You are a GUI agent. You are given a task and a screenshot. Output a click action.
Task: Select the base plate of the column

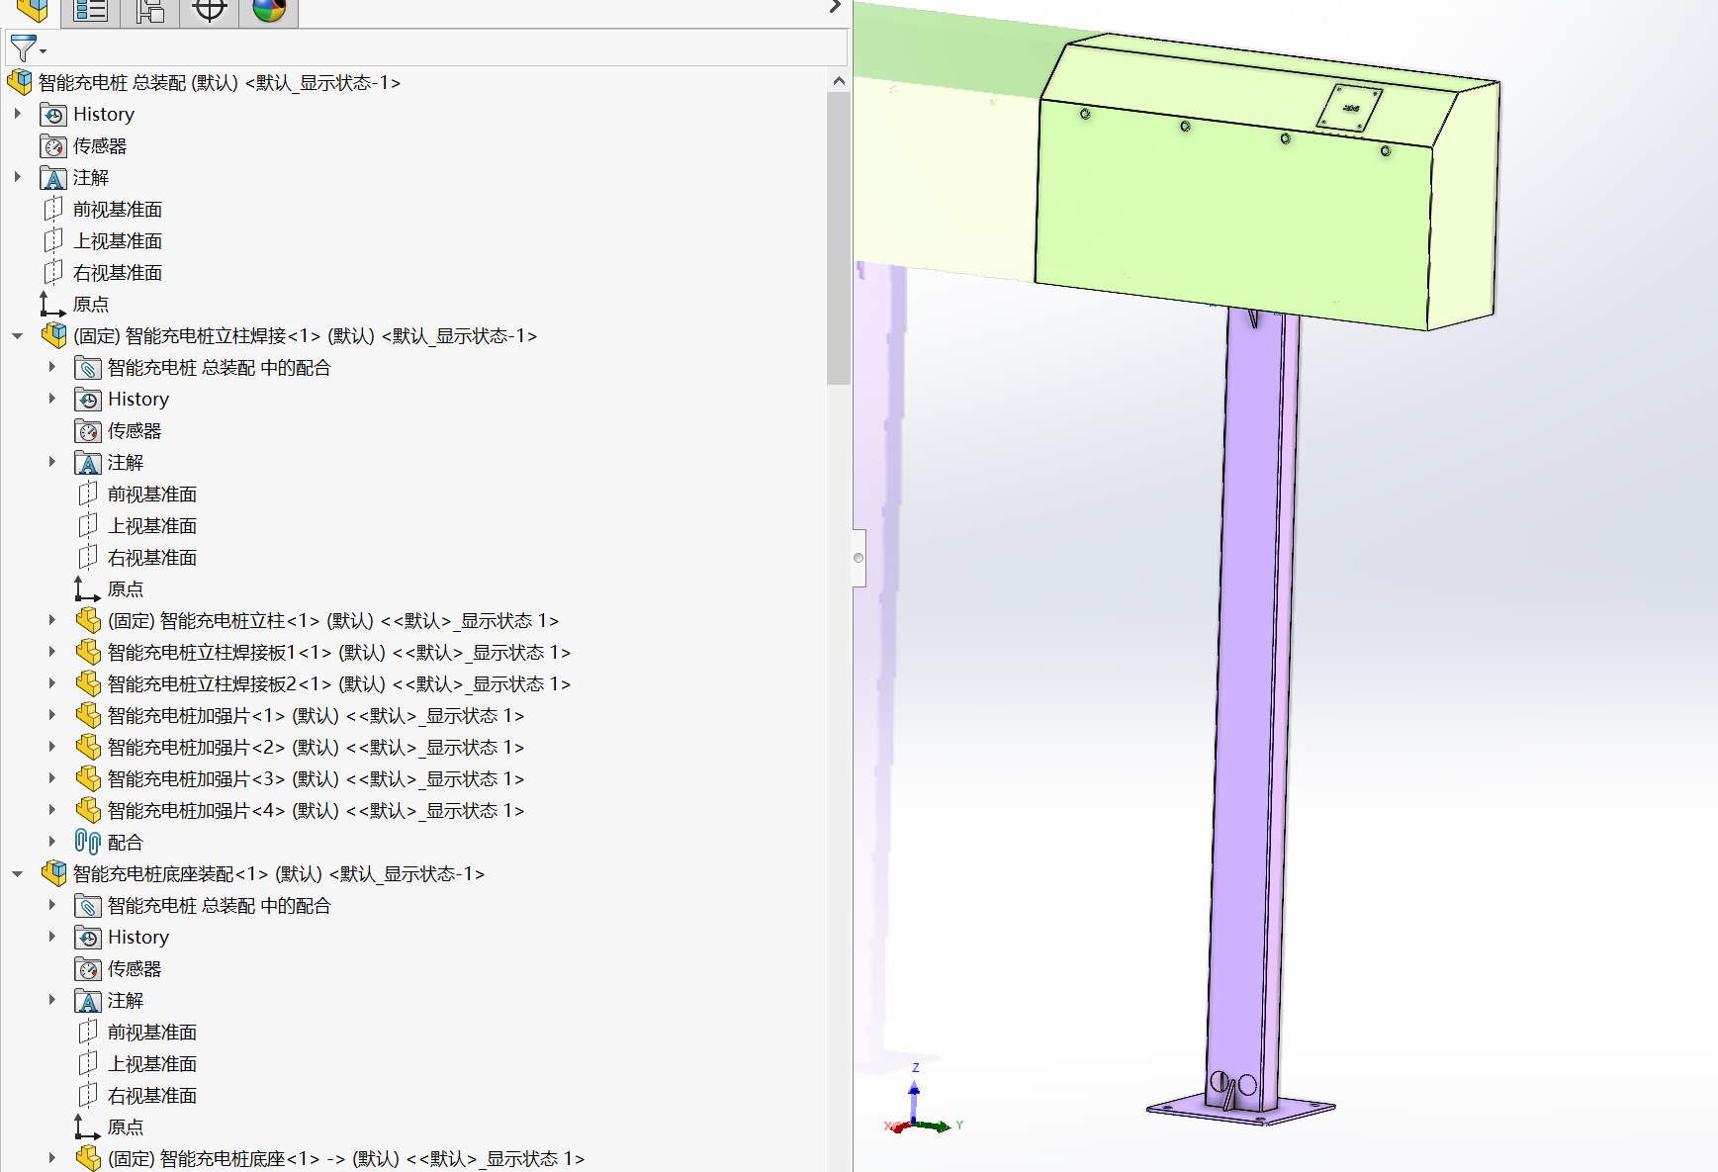pos(1241,1110)
